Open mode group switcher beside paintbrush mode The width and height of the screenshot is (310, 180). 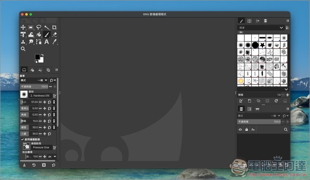tap(53, 80)
